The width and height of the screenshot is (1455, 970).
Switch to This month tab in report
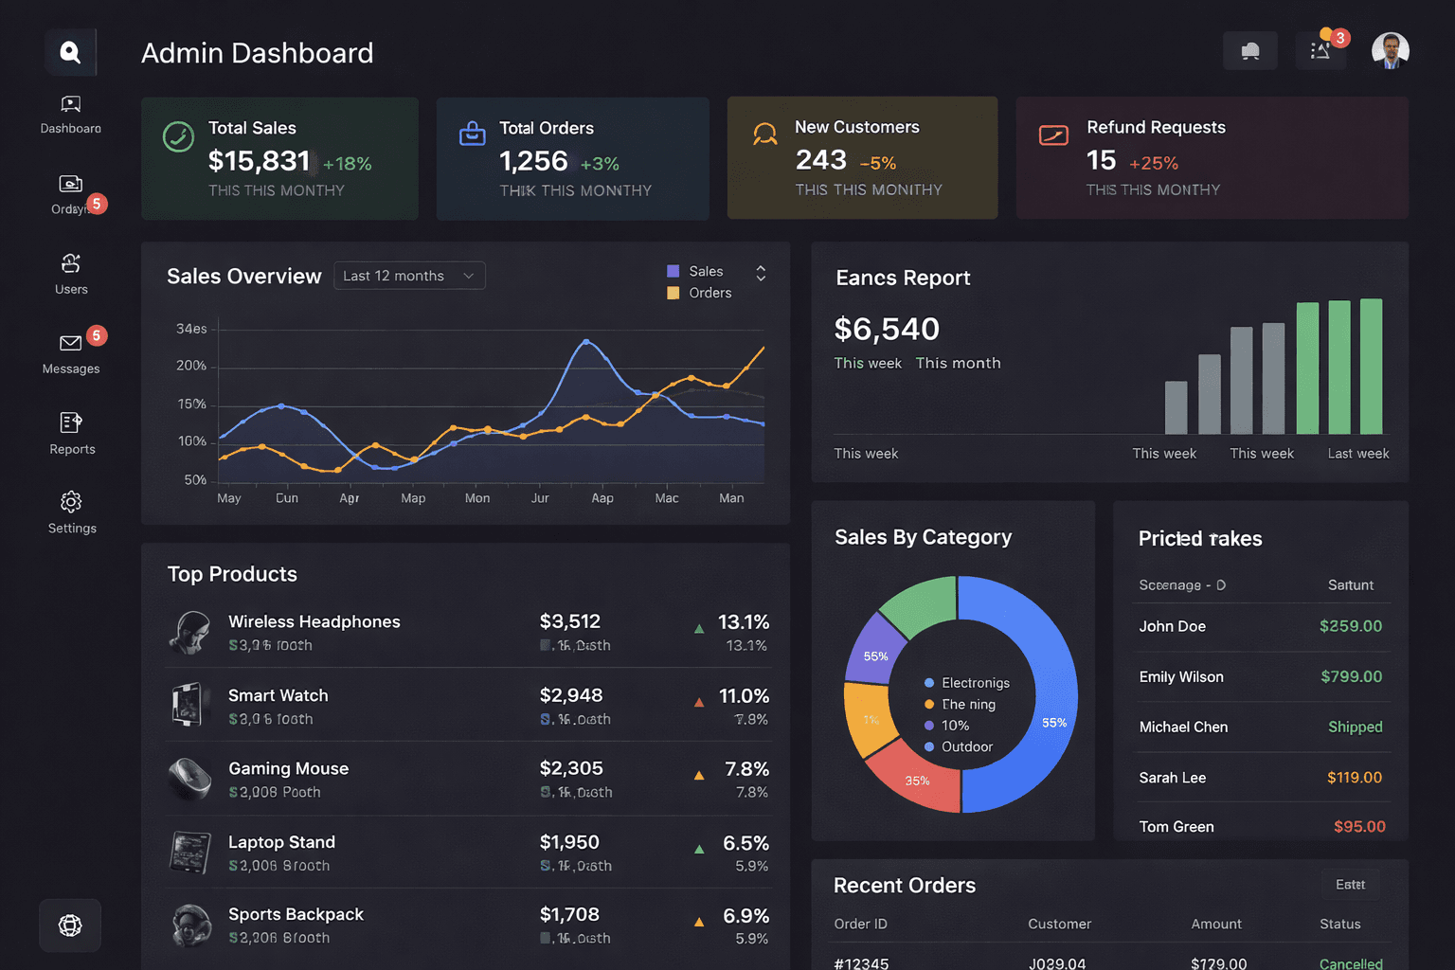958,364
